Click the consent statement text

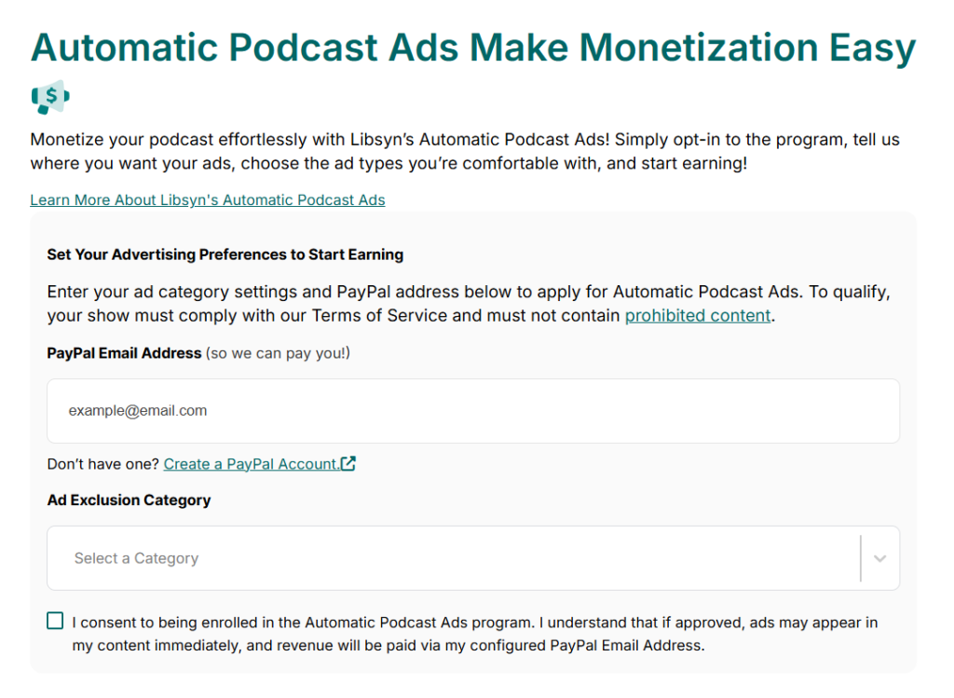[x=474, y=634]
